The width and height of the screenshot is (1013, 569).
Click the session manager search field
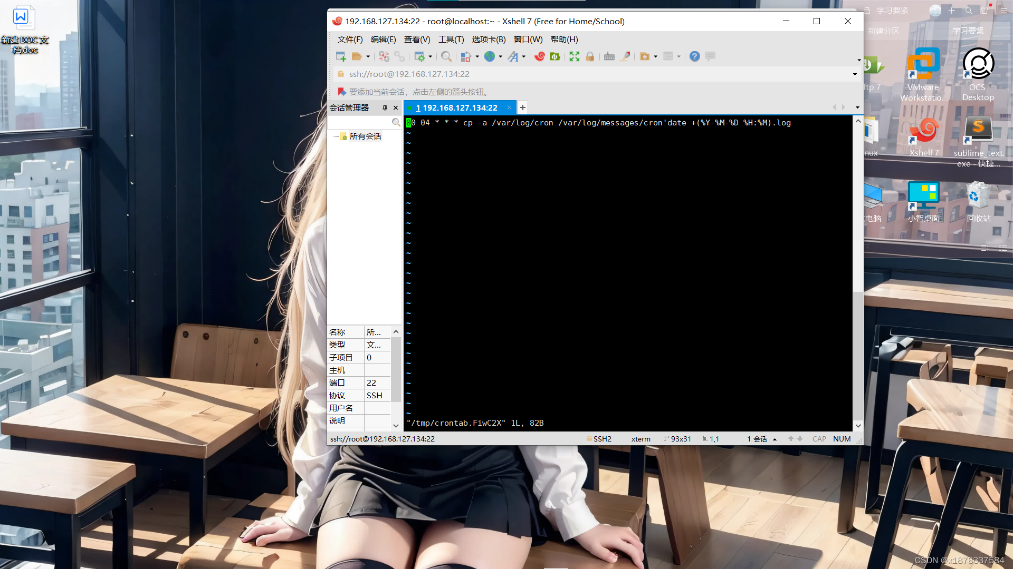click(360, 122)
